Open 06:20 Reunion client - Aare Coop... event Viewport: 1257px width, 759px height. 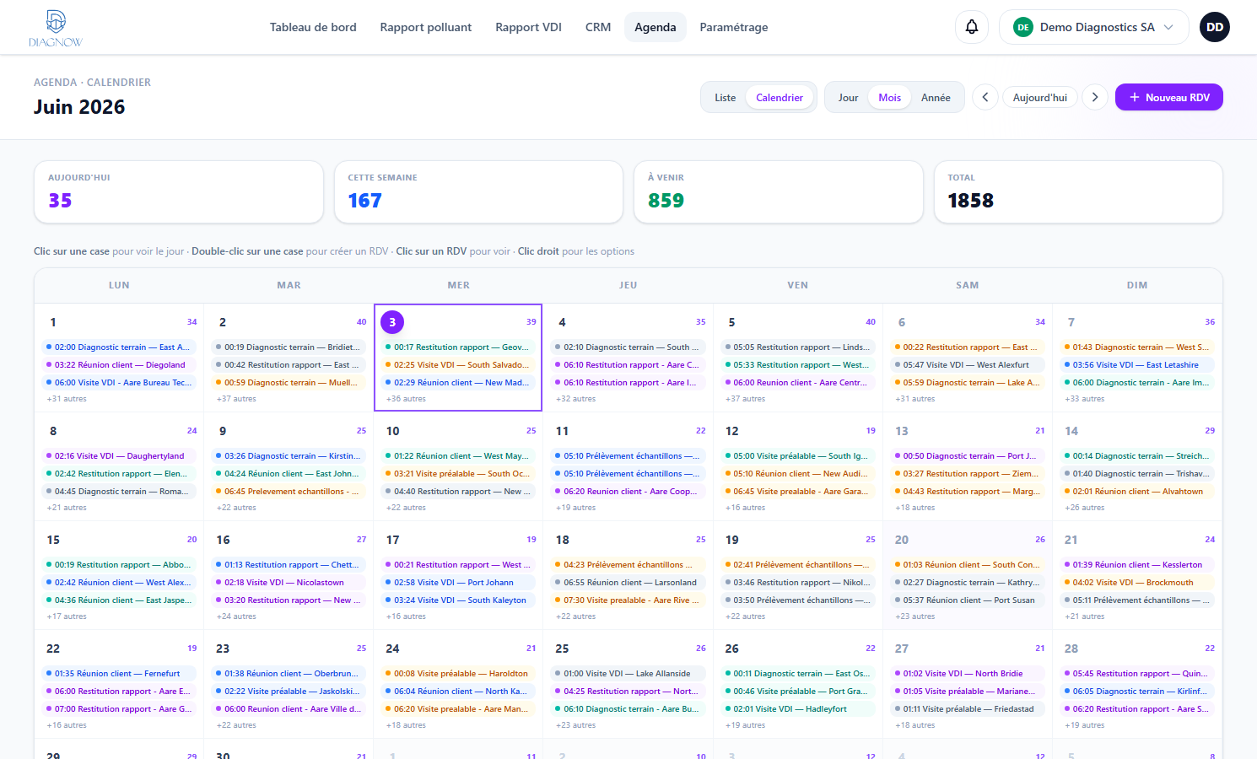[628, 491]
